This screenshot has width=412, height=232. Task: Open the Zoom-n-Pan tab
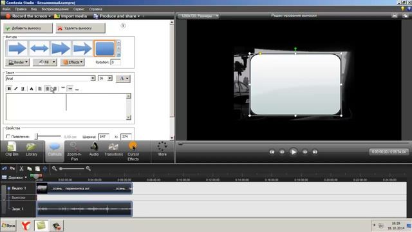pos(74,151)
